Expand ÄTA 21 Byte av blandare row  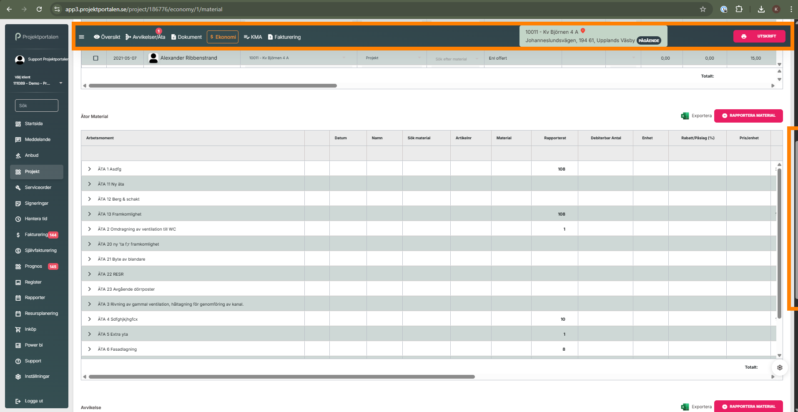point(89,259)
